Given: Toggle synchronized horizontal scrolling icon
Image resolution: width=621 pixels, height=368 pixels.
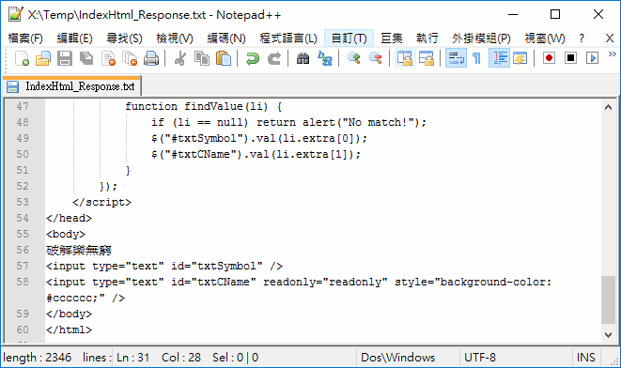Looking at the screenshot, I should 427,58.
